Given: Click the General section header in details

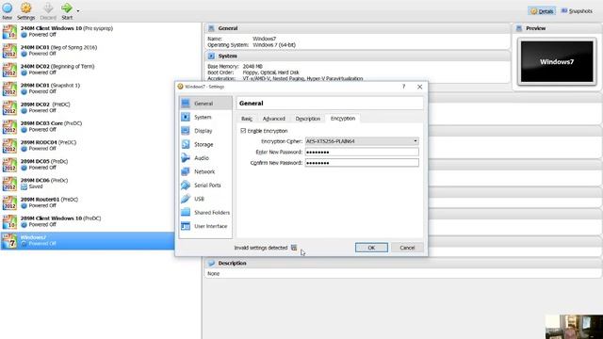Looking at the screenshot, I should (357, 28).
